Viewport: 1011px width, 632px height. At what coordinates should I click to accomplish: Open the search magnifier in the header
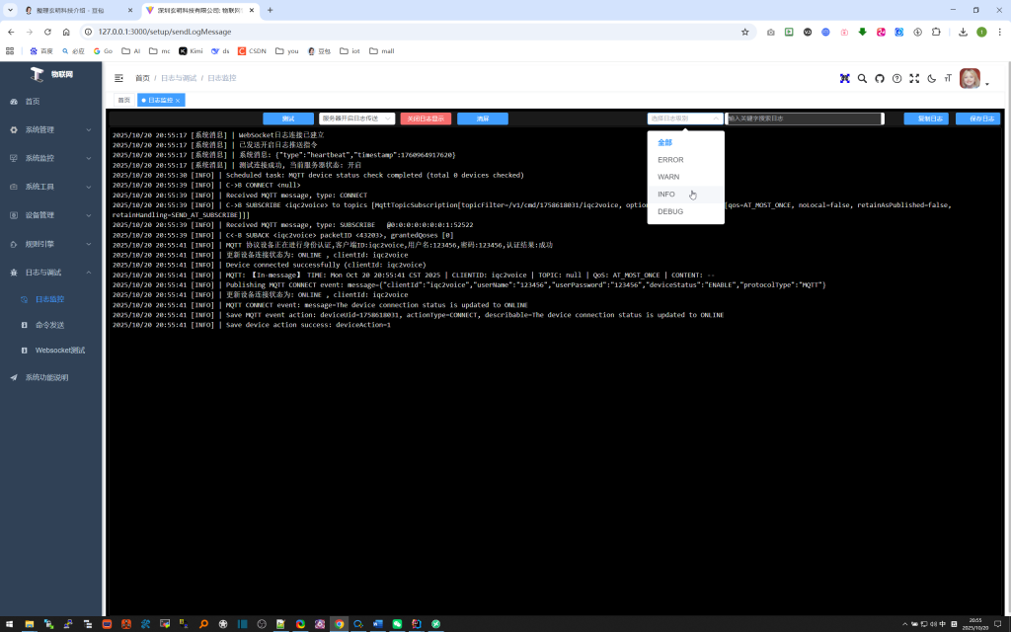coord(862,78)
